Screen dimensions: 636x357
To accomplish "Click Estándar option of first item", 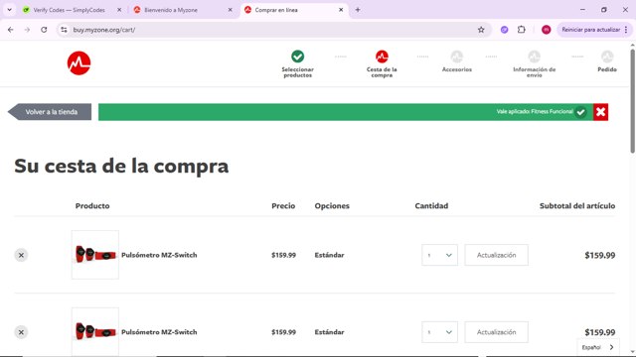I will 329,255.
